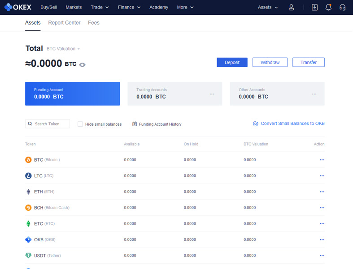Click the OKB coin icon

(x=28, y=239)
